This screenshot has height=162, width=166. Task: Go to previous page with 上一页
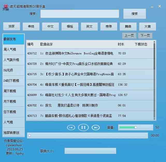tap(129, 36)
